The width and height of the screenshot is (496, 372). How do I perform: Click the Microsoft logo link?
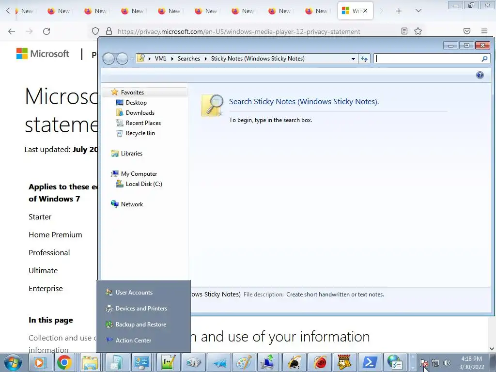pos(43,54)
